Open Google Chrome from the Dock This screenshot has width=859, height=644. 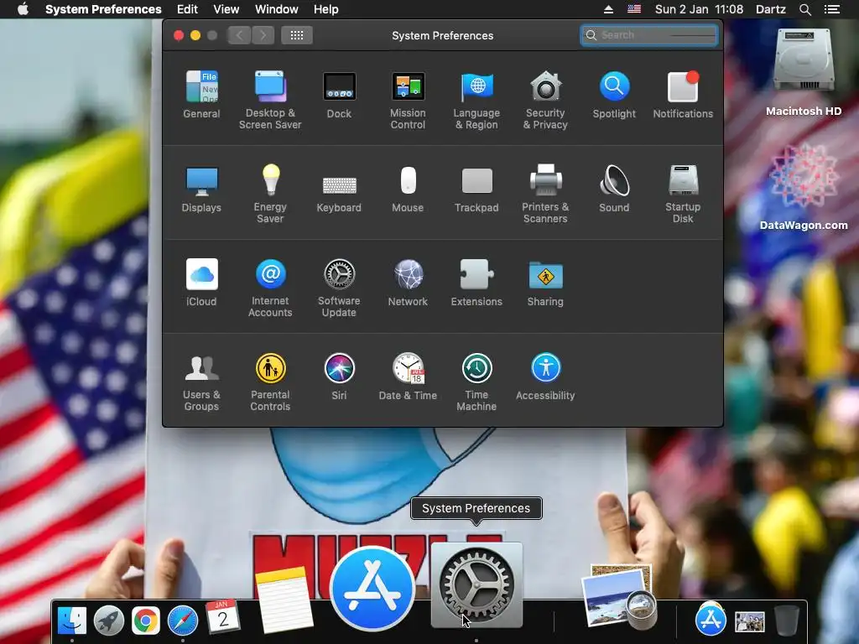pyautogui.click(x=146, y=621)
